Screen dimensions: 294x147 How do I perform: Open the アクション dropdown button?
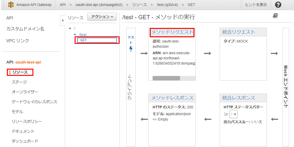pos(102,17)
